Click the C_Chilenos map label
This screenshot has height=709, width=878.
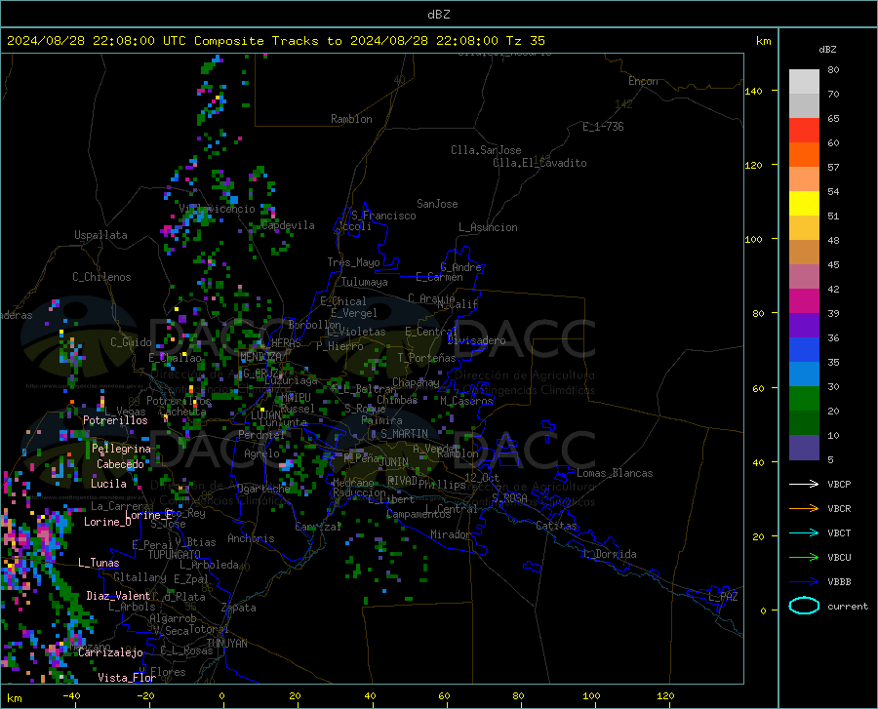(101, 277)
